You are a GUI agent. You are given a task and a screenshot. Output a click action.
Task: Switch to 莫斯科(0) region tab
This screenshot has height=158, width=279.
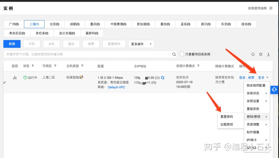point(92,33)
